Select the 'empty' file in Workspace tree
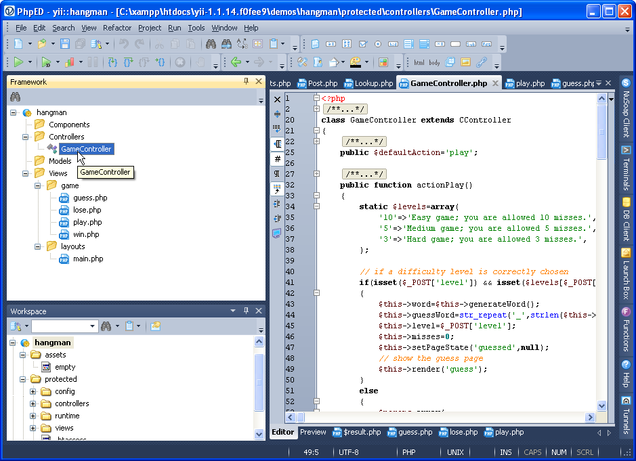The image size is (636, 461). 65,367
